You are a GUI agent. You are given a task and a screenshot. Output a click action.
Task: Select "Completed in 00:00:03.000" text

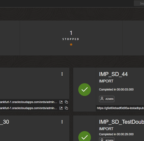(116, 89)
